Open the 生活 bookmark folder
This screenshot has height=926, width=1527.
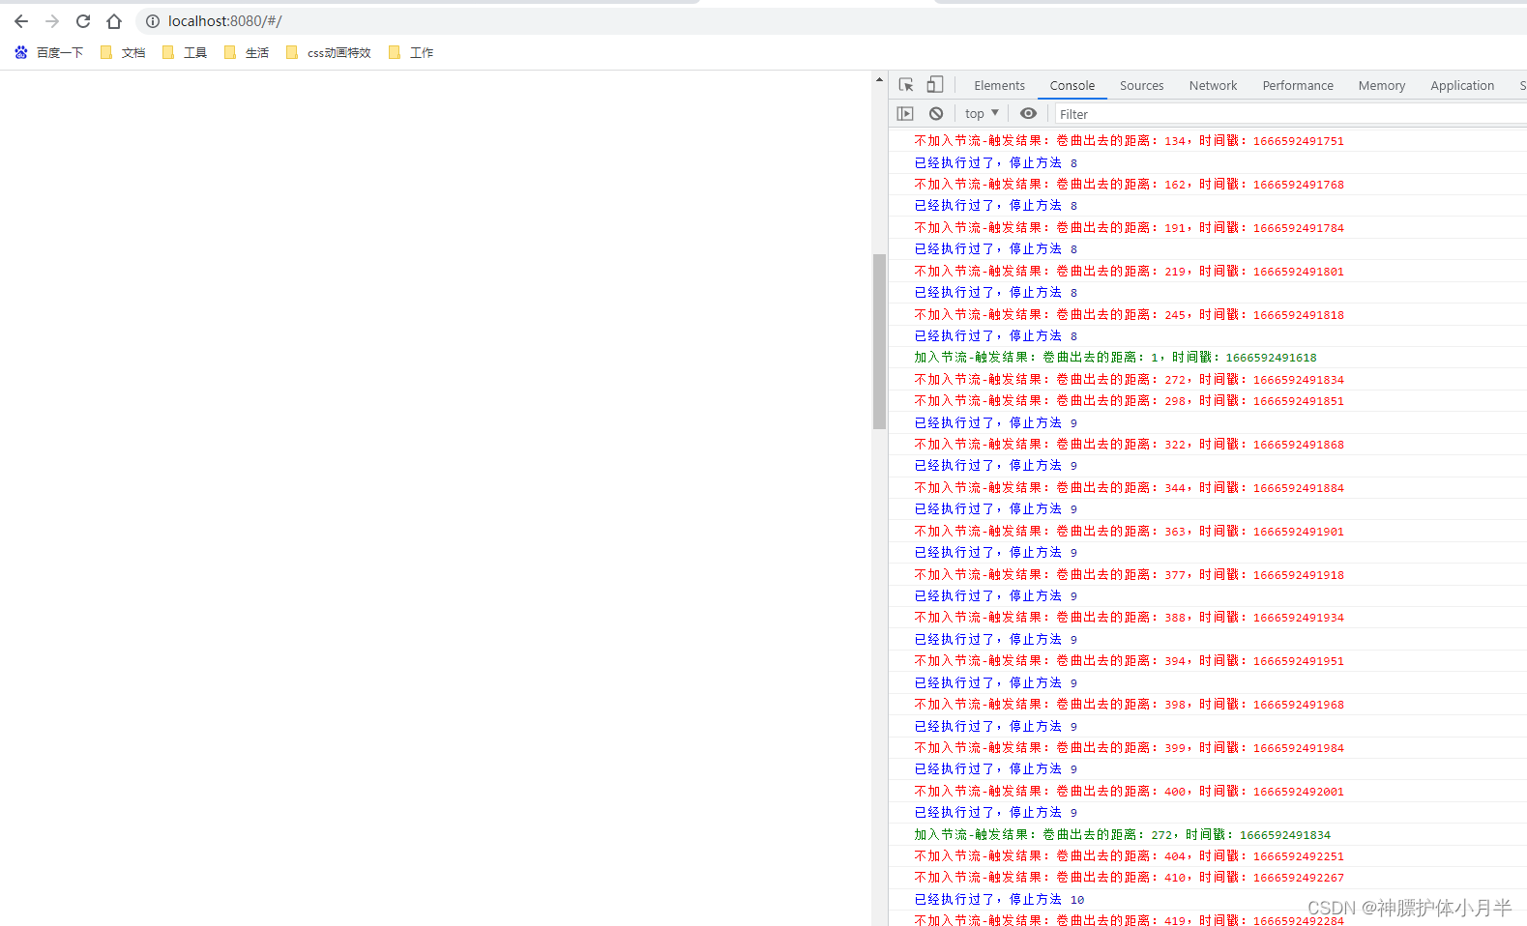pyautogui.click(x=247, y=52)
